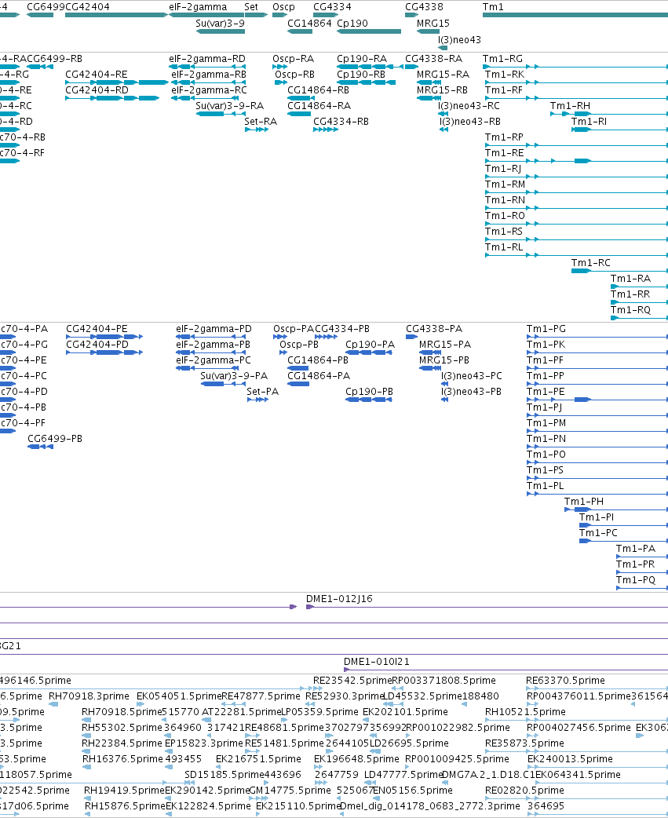Click transcript CG14864-RB
Viewport: 668px width, 818px height.
318,89
